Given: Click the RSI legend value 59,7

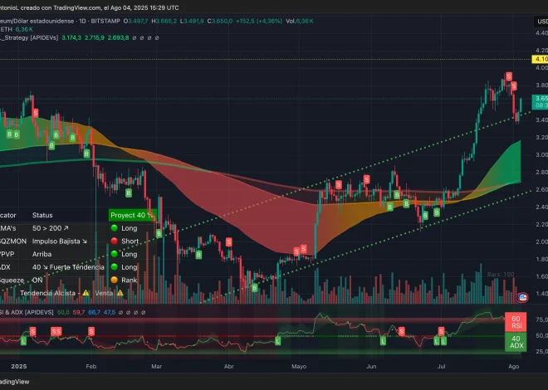Looking at the screenshot, I should coord(79,312).
